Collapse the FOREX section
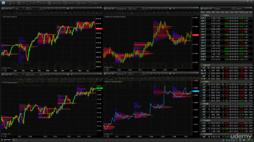 tap(202, 15)
